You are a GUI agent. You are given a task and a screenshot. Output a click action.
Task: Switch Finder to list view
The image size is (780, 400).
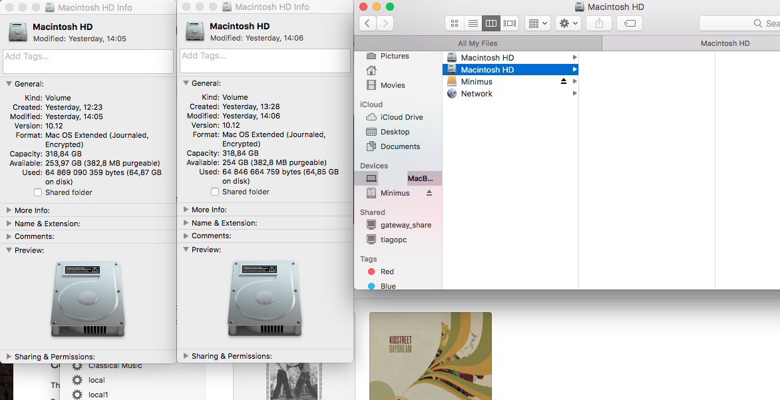[473, 23]
